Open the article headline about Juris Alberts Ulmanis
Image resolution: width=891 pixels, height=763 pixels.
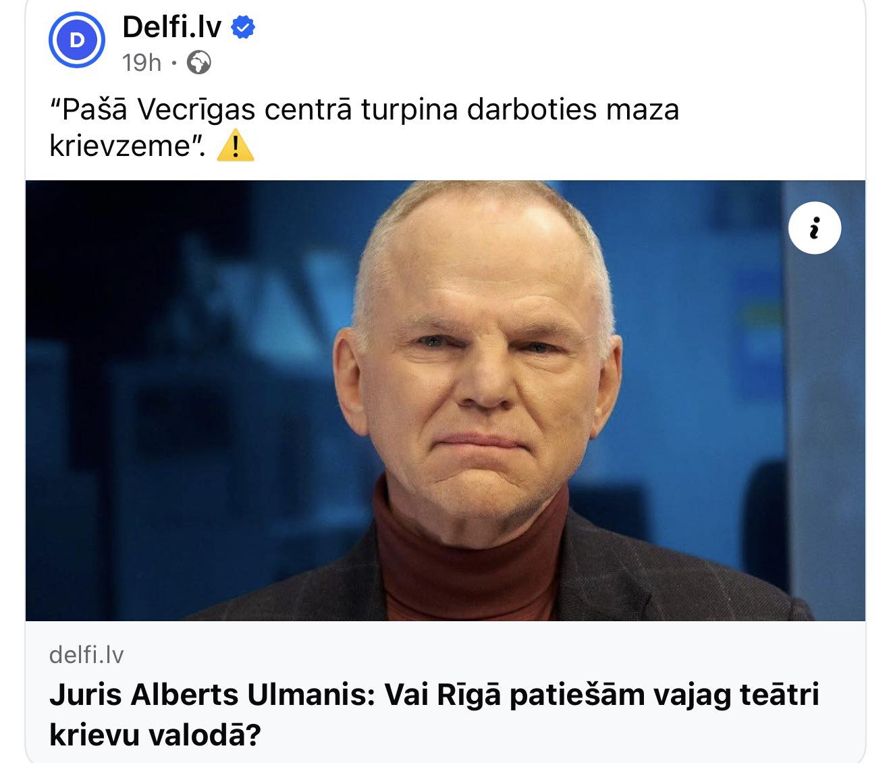click(434, 714)
